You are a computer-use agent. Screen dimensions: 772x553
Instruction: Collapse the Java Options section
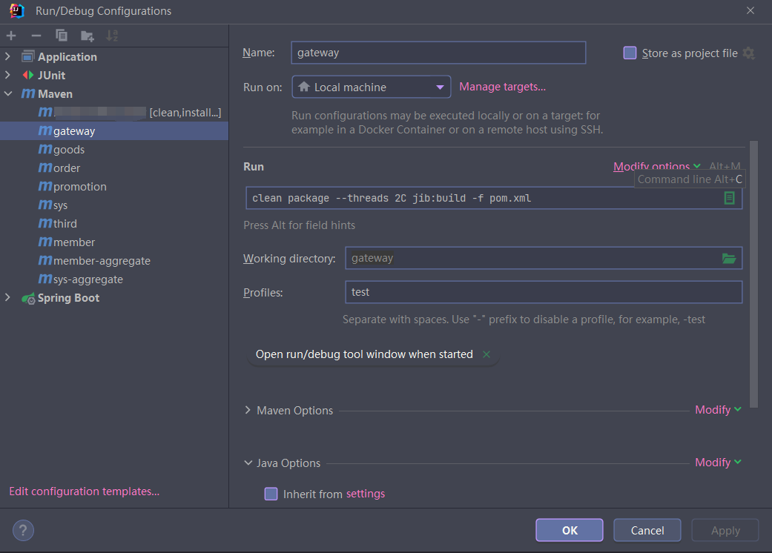[x=248, y=463]
